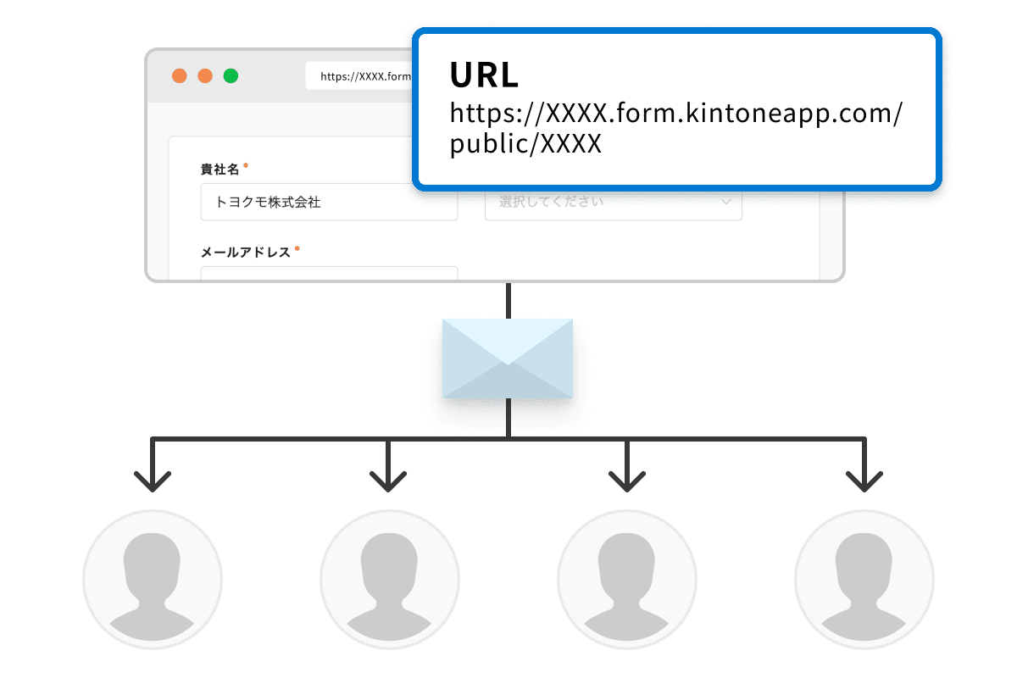Select the browser address bar
Image resolution: width=1017 pixels, height=678 pixels.
point(360,75)
